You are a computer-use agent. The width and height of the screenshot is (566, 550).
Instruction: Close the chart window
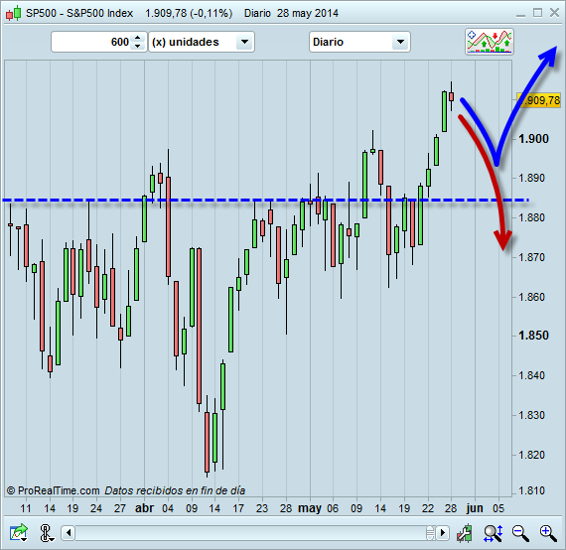coord(554,13)
